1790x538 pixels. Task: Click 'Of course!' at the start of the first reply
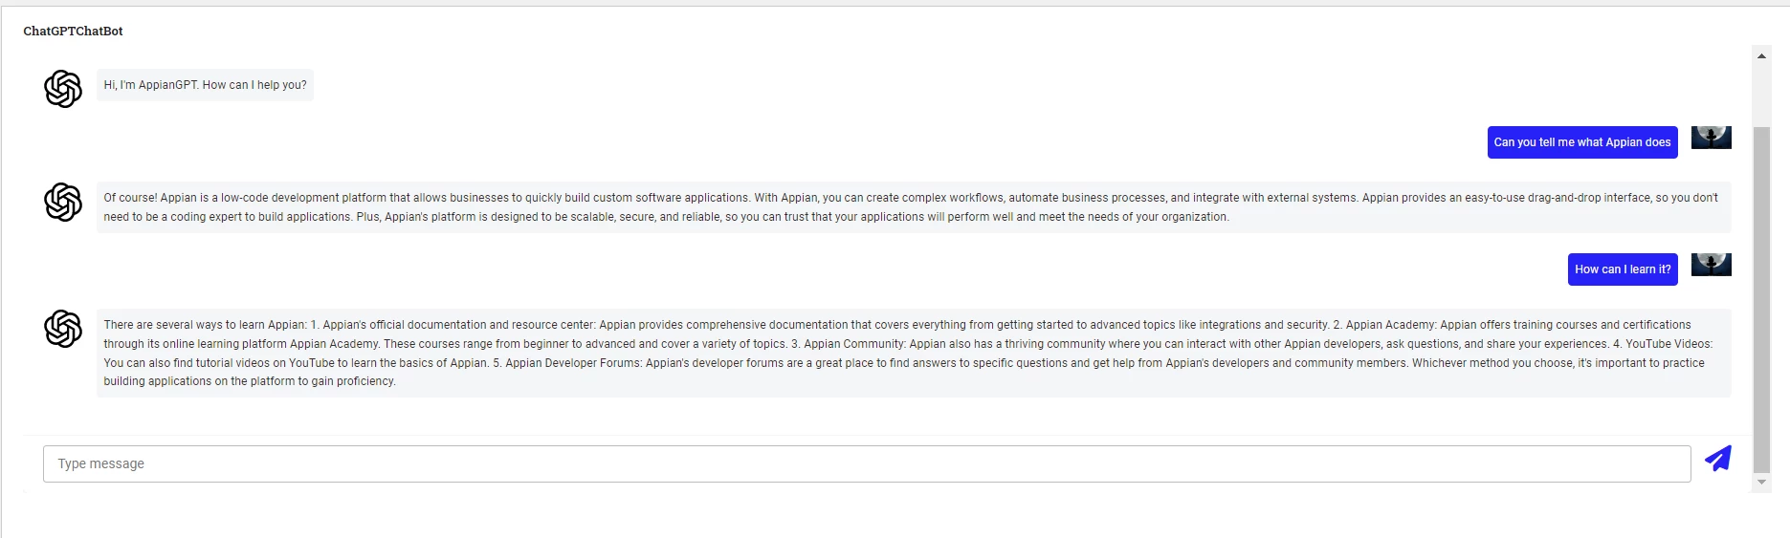130,198
